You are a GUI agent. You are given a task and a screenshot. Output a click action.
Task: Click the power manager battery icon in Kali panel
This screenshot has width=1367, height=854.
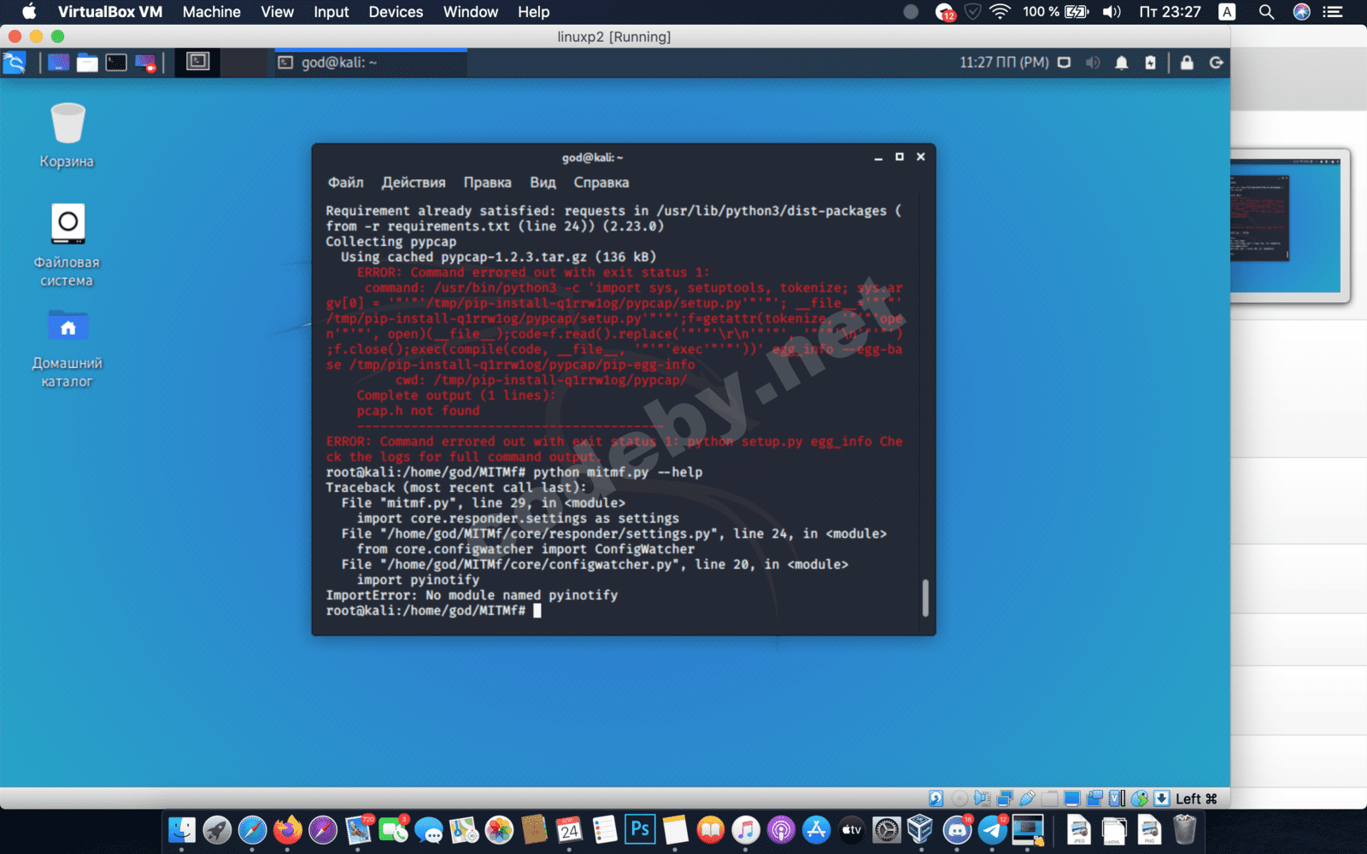point(1151,62)
